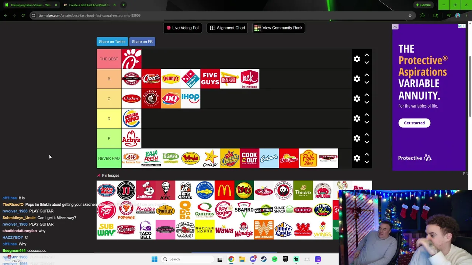Move C tier up with arrow
The image size is (472, 265).
point(367,95)
